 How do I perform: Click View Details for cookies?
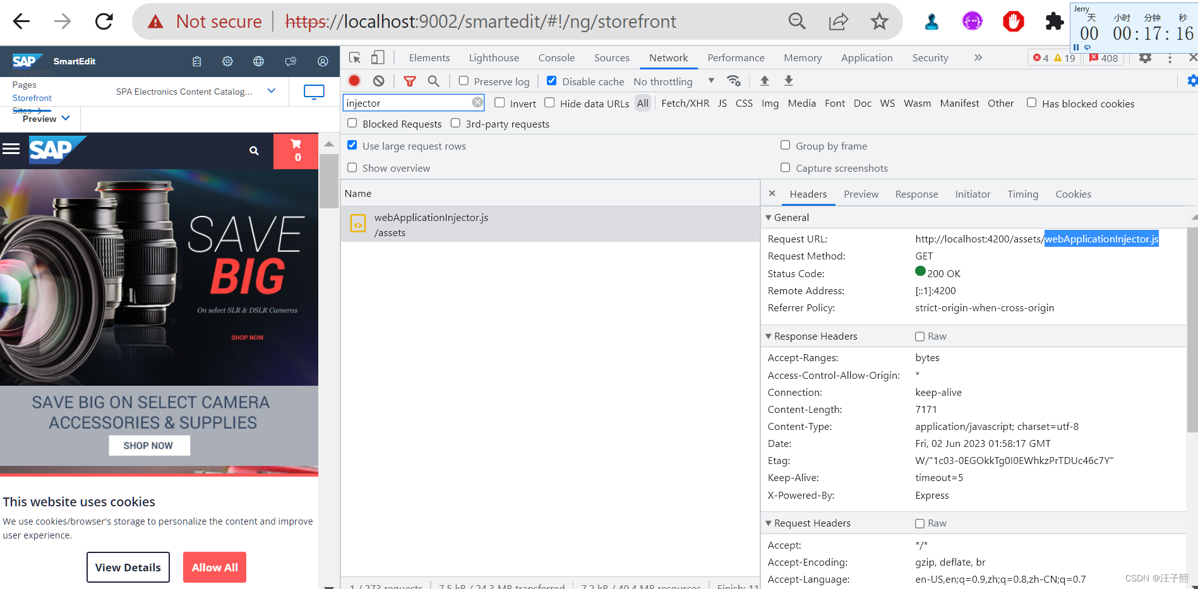(128, 568)
